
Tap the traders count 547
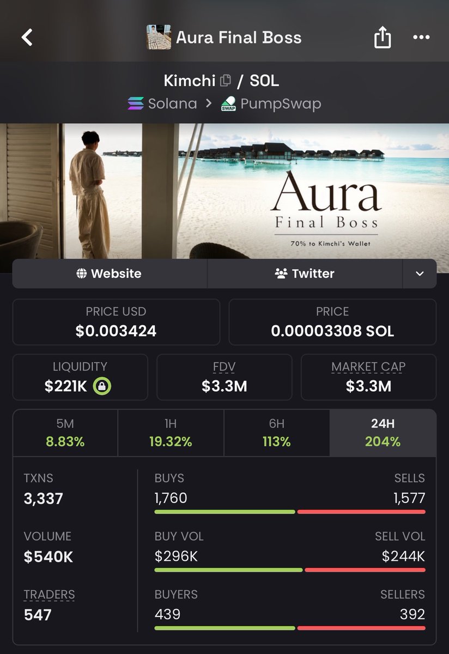pyautogui.click(x=38, y=615)
